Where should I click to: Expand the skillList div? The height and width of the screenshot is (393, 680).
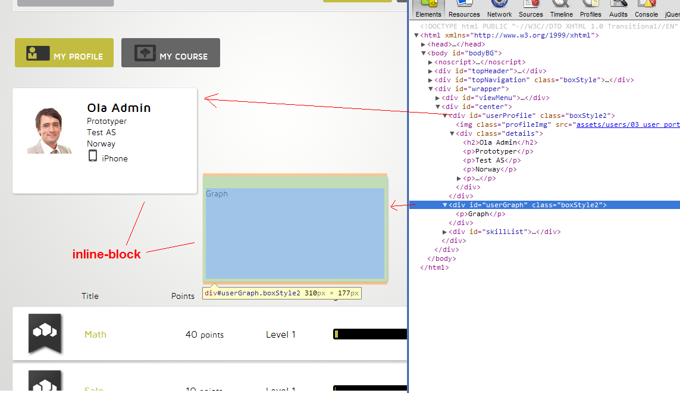pos(444,232)
